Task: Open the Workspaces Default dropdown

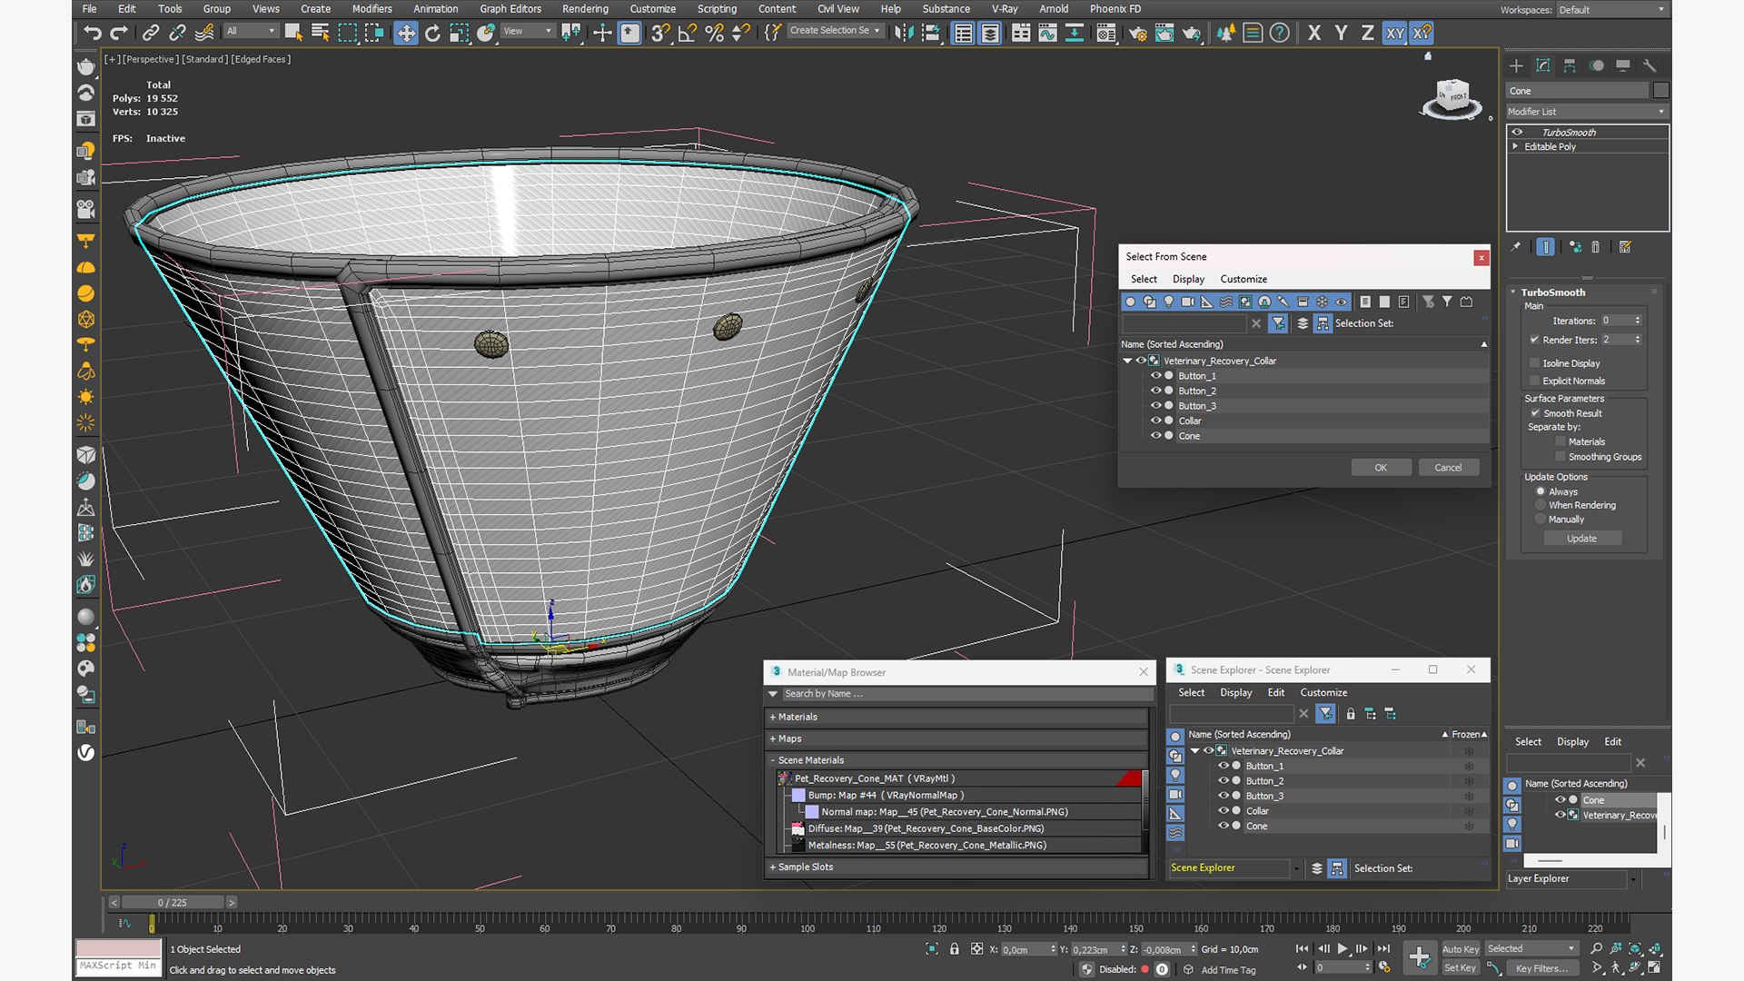Action: coord(1612,10)
